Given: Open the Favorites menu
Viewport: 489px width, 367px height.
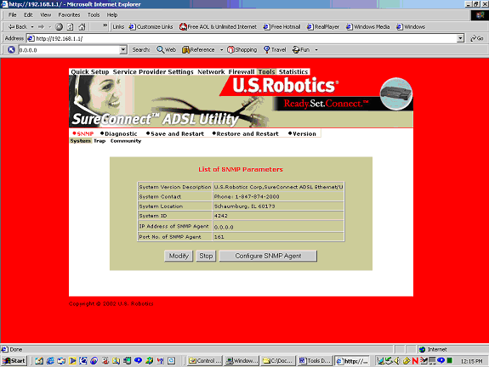Looking at the screenshot, I should (69, 15).
